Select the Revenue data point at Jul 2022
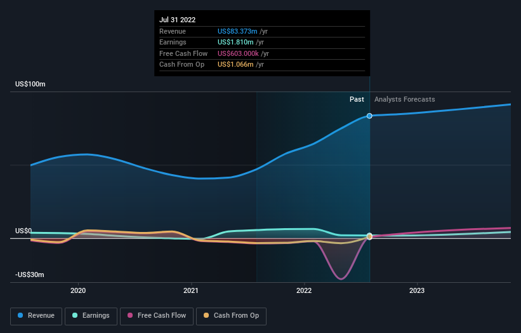Screen dimensions: 521x333 tap(369, 116)
